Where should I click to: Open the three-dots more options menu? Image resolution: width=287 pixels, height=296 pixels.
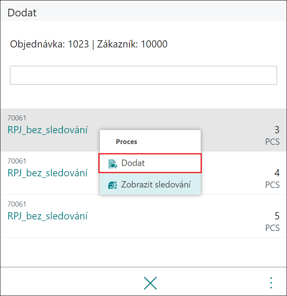coord(271,283)
